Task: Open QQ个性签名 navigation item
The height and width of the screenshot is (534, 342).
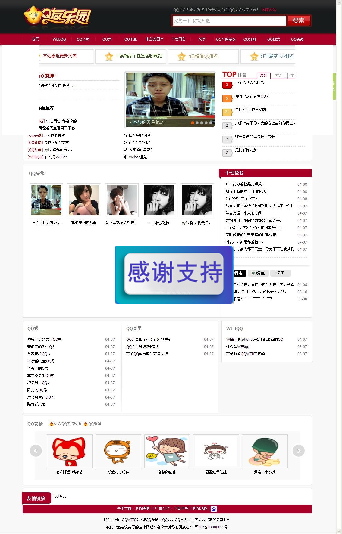Action: point(226,39)
